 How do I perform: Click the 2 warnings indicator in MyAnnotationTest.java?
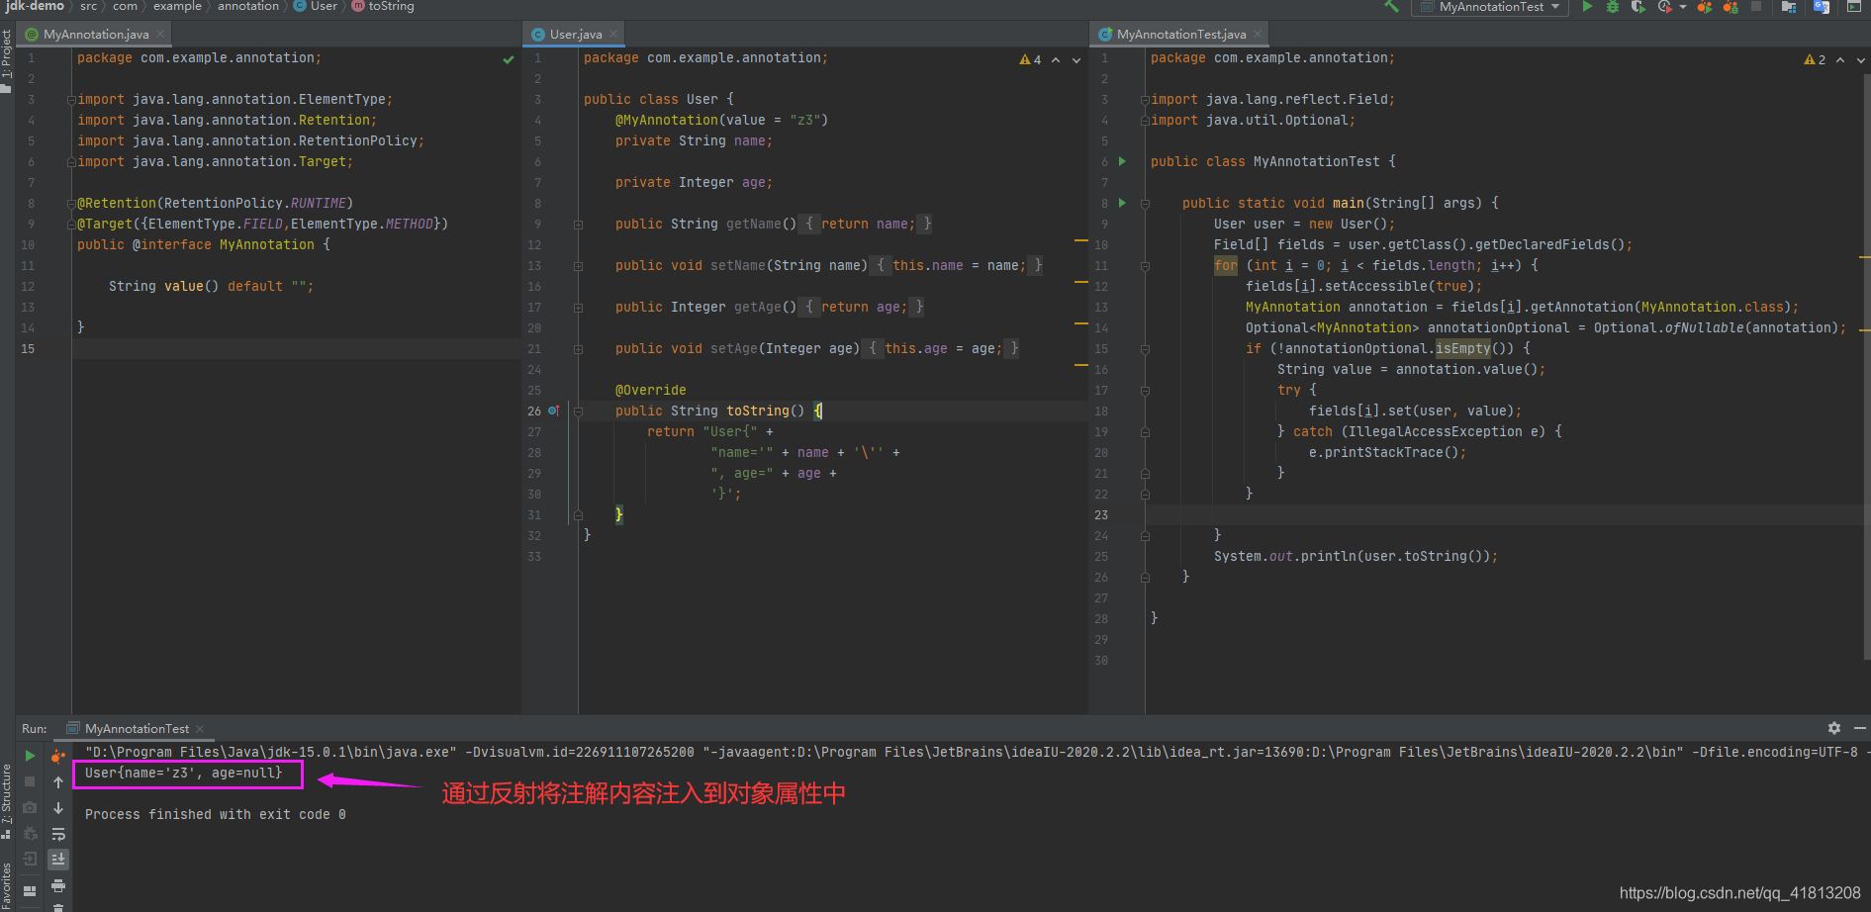[1815, 60]
